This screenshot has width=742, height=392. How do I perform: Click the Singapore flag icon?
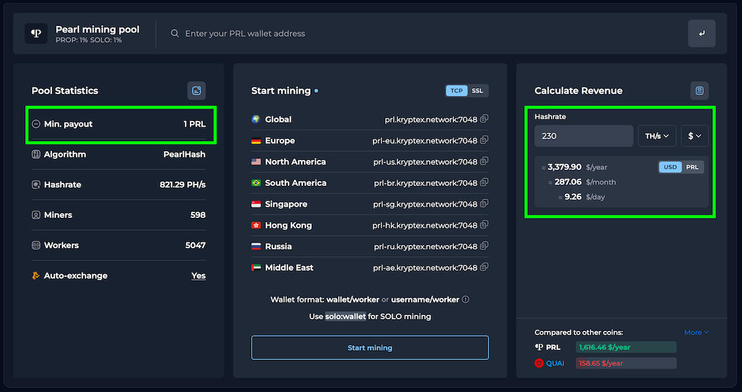(256, 204)
